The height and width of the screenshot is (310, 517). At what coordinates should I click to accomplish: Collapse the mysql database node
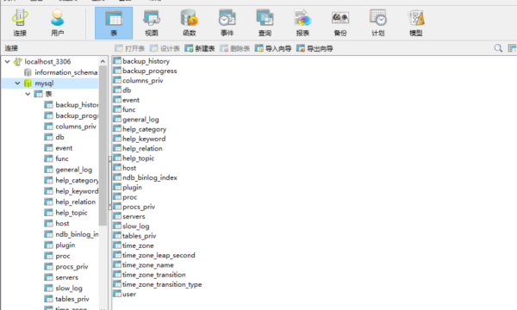pyautogui.click(x=17, y=84)
